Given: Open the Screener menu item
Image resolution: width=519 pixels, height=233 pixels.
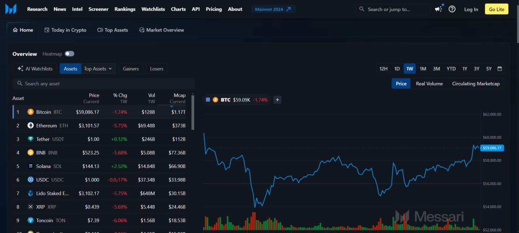Looking at the screenshot, I should (99, 9).
